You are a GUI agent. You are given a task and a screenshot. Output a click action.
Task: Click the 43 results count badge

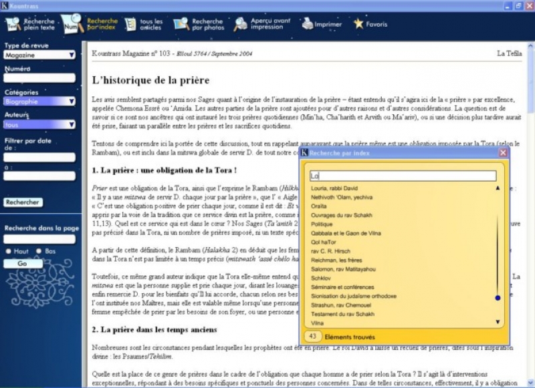pos(312,337)
